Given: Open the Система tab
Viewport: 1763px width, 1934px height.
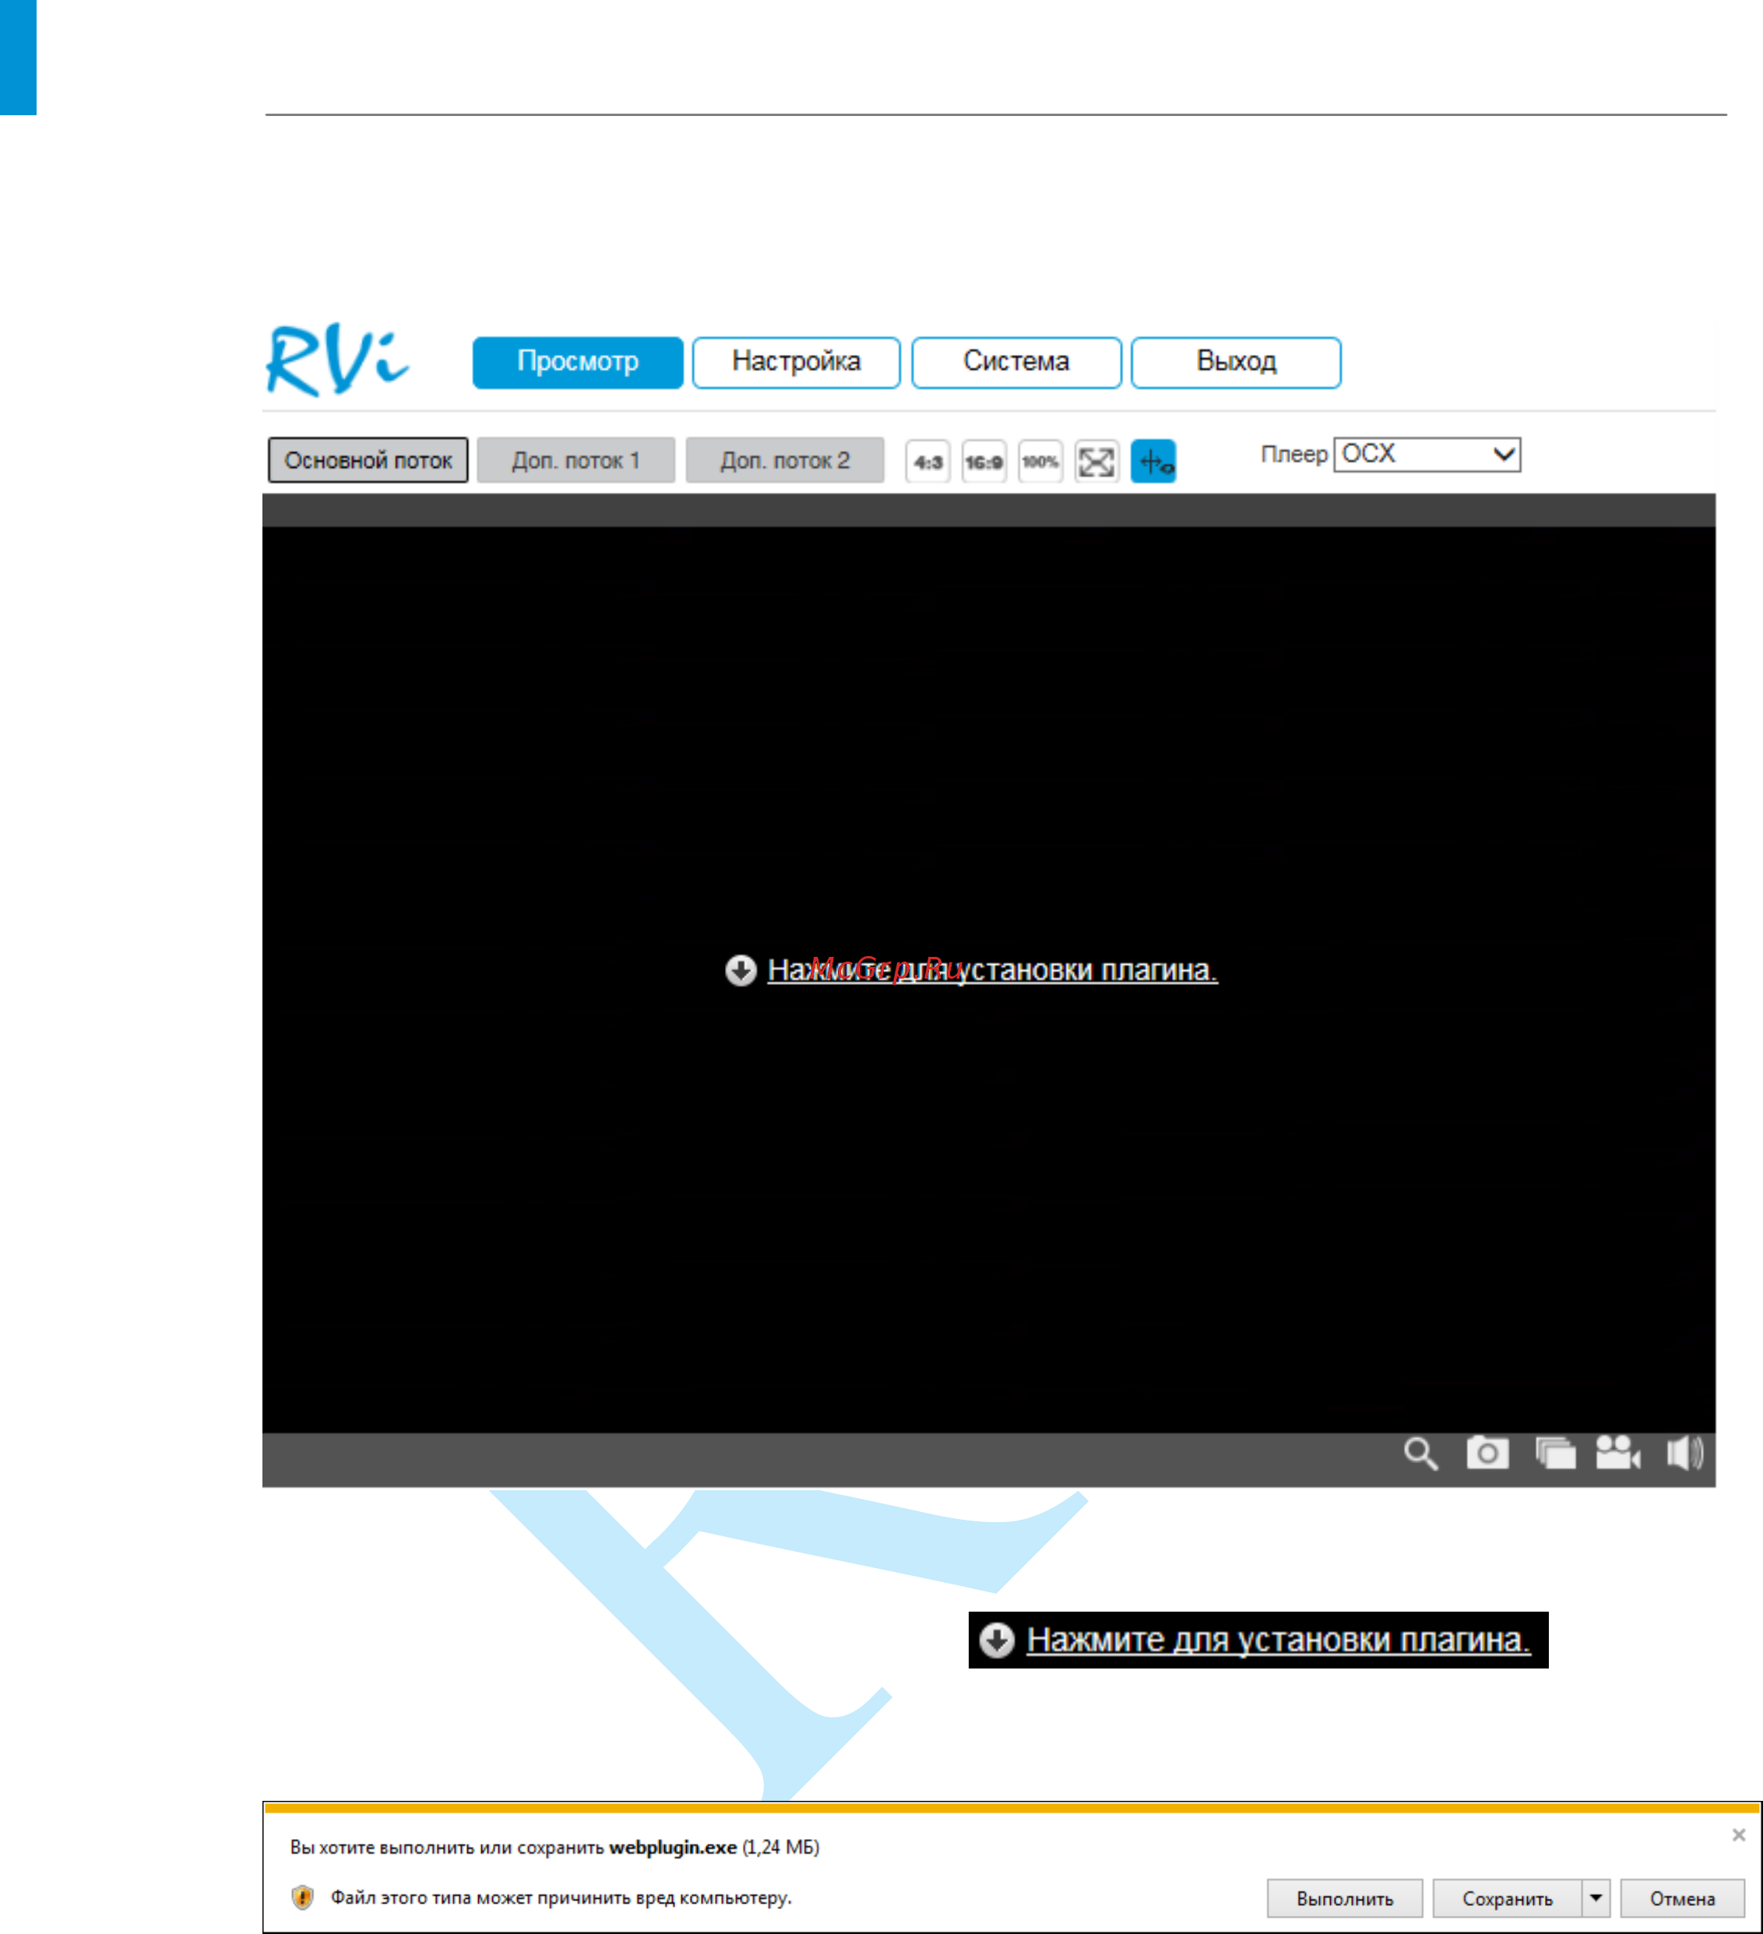Looking at the screenshot, I should (1016, 362).
